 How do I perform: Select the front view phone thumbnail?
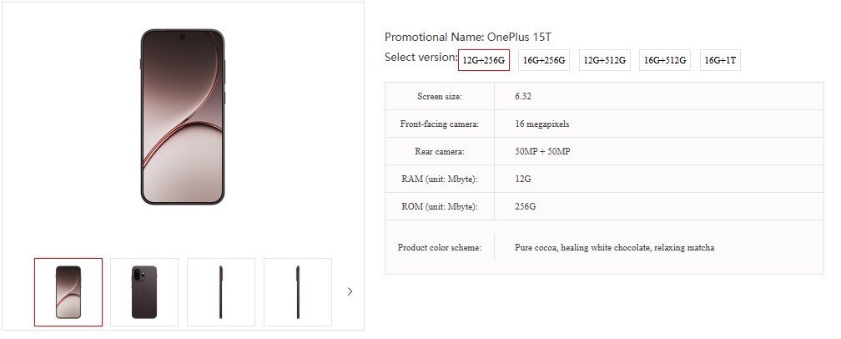[68, 291]
